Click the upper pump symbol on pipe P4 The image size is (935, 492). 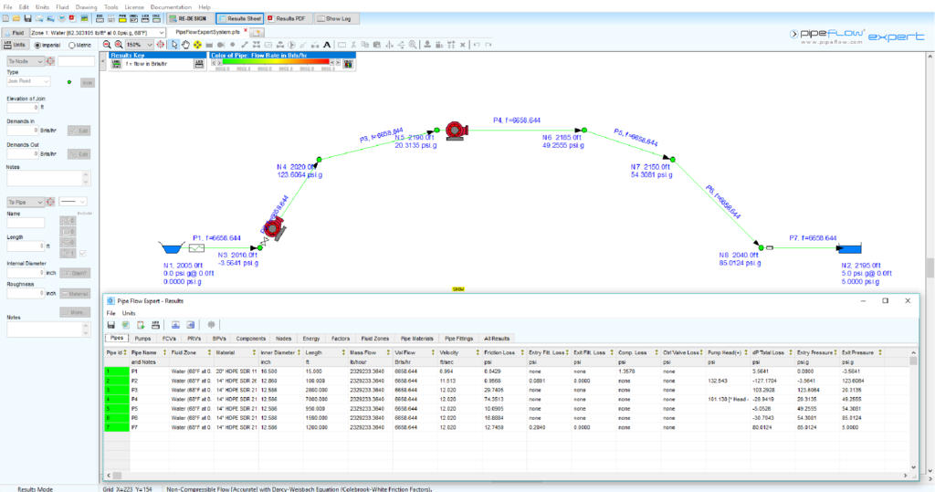tap(457, 130)
